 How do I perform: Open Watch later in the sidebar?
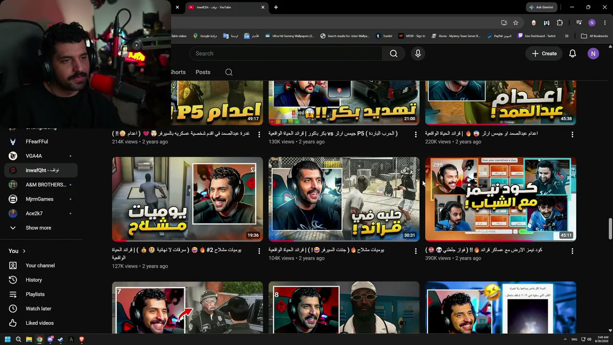[41, 309]
